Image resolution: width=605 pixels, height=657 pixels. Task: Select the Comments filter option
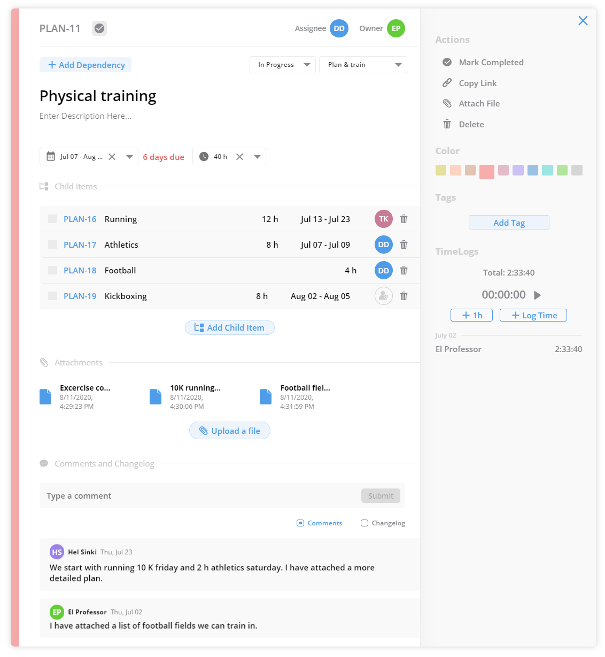click(x=320, y=523)
